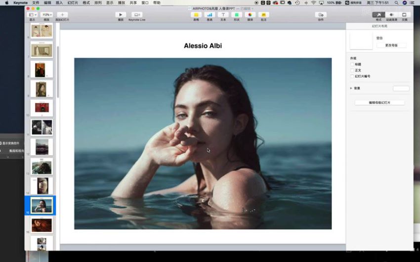Select slide 13 thumbnail in navigator
Image resolution: width=420 pixels, height=262 pixels.
click(42, 167)
